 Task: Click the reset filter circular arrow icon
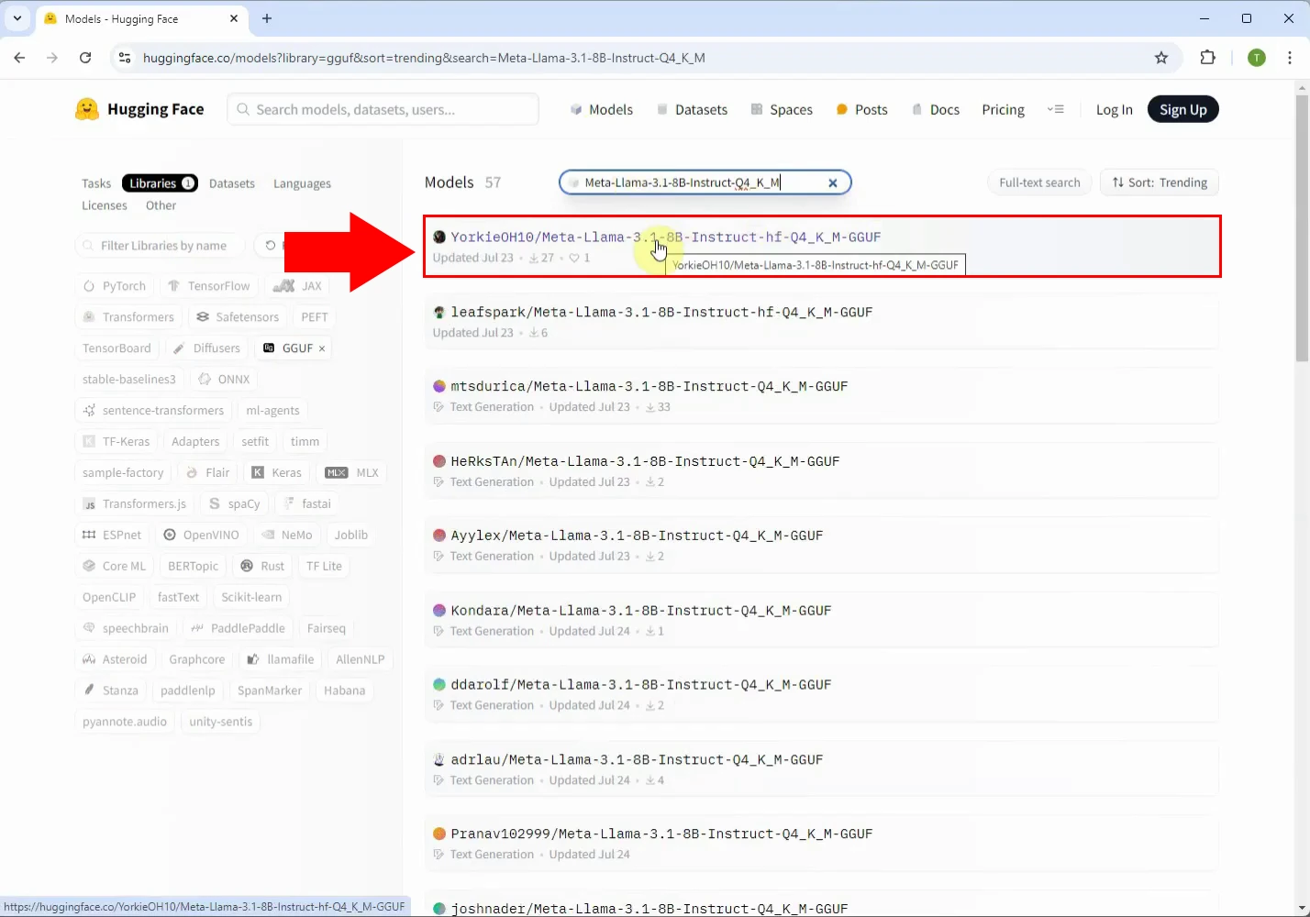[270, 246]
